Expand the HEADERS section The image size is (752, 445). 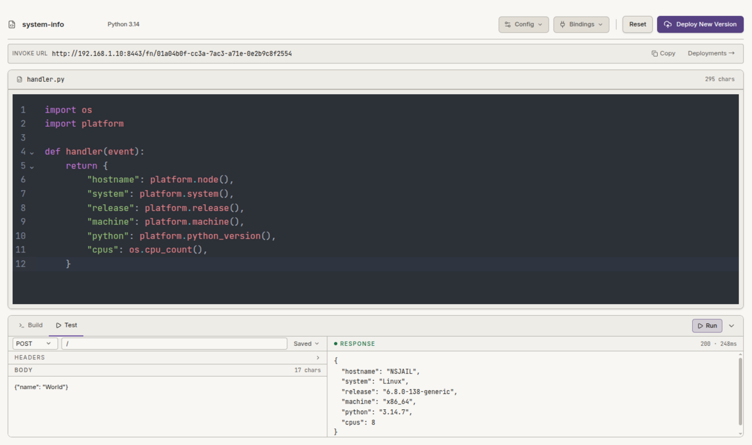point(167,357)
